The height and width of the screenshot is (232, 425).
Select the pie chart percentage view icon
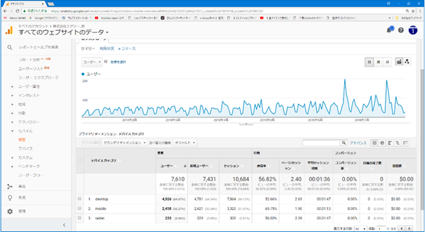(x=382, y=143)
